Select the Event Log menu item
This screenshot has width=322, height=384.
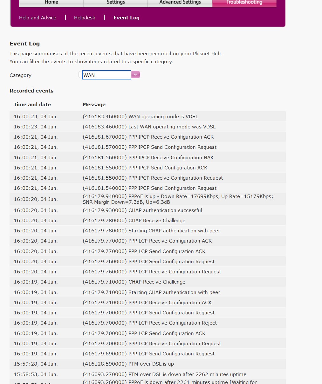(x=126, y=17)
